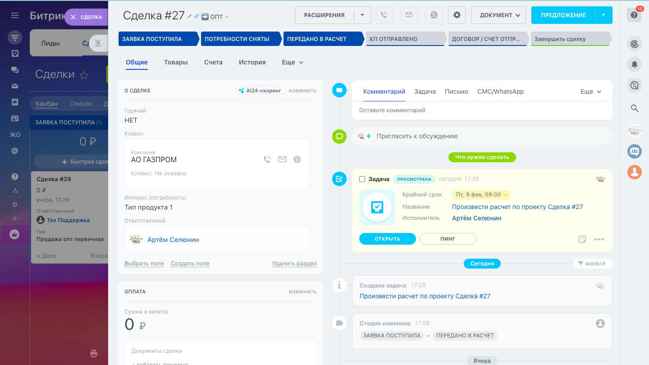The height and width of the screenshot is (365, 649).
Task: Click the phone call icon in header
Action: pos(384,15)
